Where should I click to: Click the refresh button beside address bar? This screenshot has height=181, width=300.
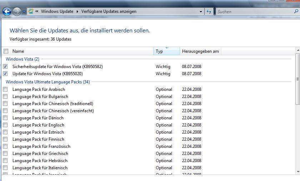209,12
